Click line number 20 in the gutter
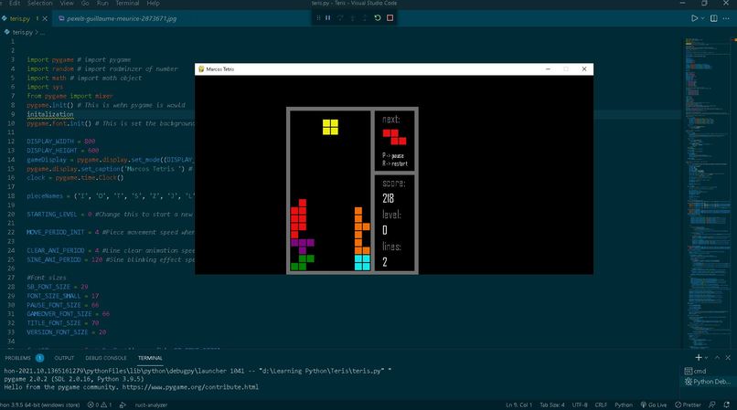 (11, 215)
